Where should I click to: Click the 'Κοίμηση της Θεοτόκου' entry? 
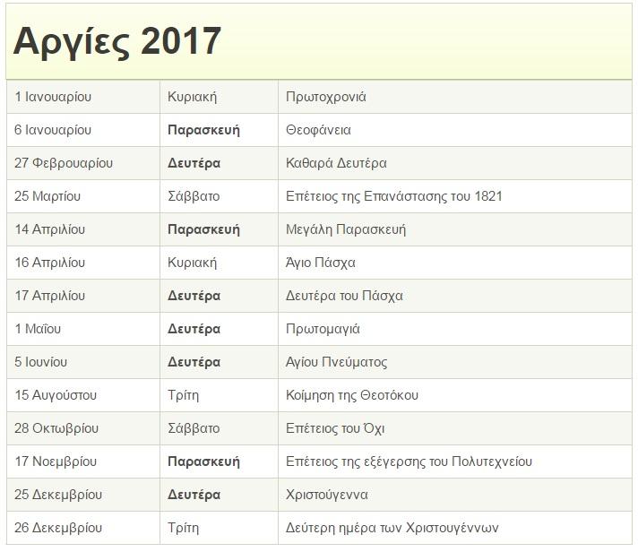point(351,395)
